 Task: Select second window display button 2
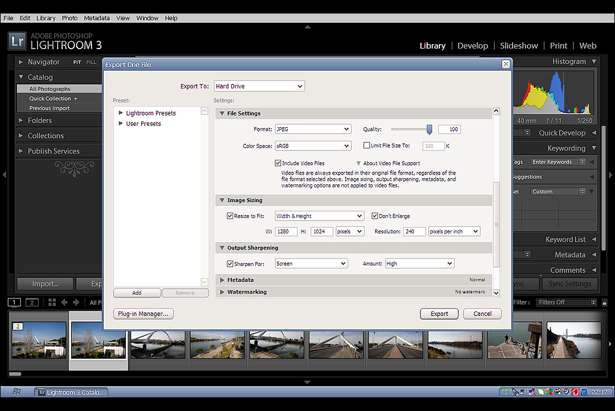[x=32, y=302]
